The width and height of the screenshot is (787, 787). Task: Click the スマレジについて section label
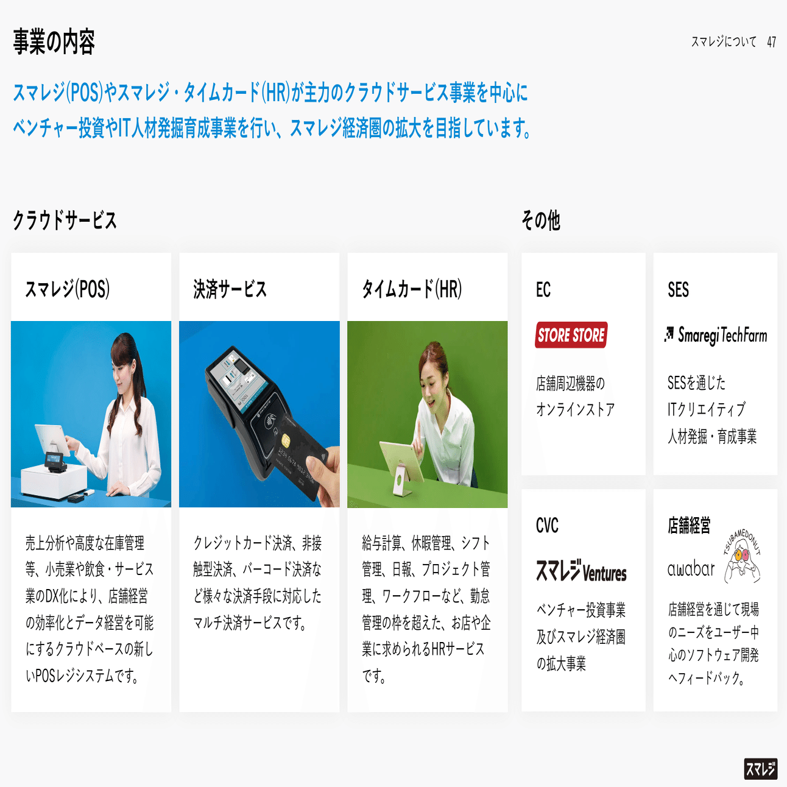point(724,41)
